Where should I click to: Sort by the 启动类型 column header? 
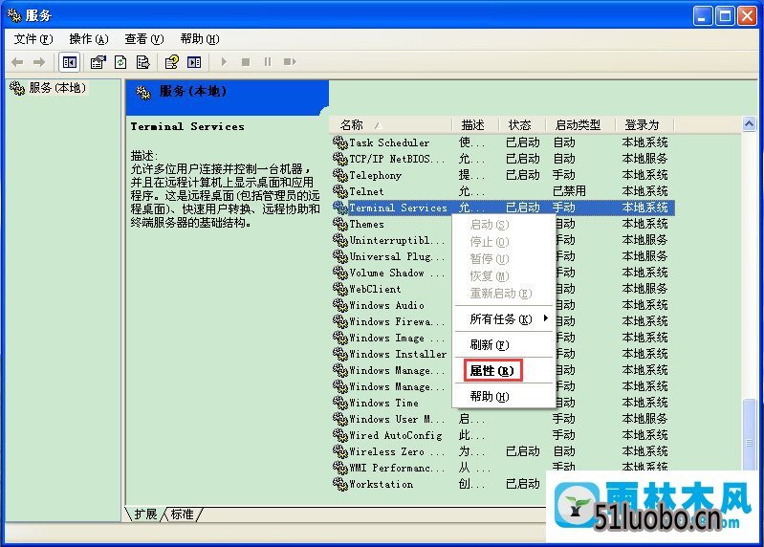coord(580,125)
